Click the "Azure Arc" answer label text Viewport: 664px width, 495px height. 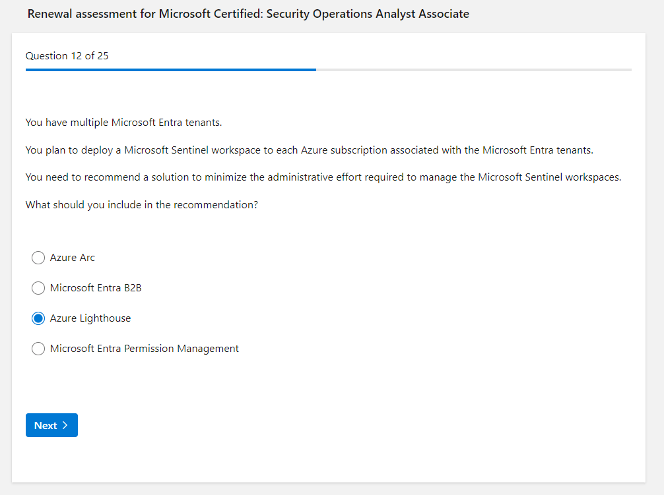coord(73,258)
